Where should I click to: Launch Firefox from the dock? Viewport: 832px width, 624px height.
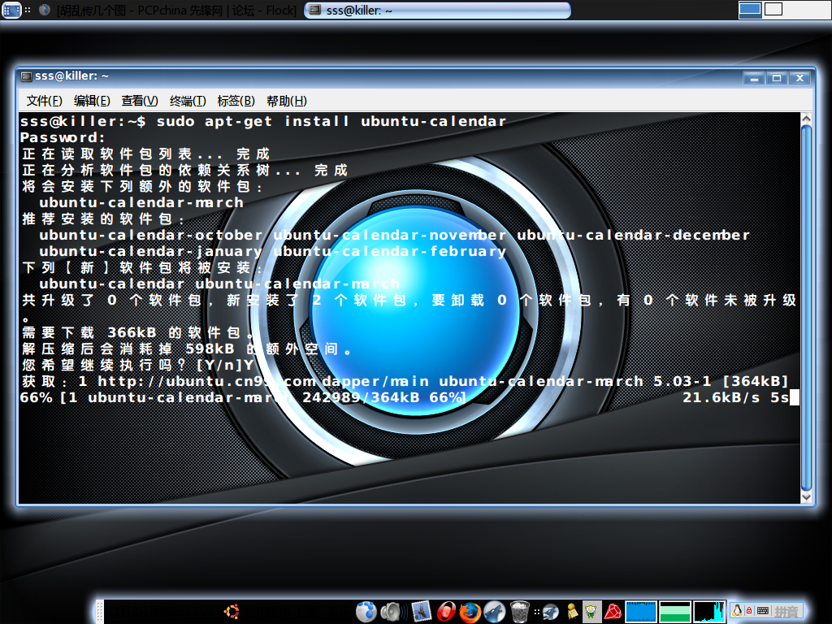tap(470, 612)
